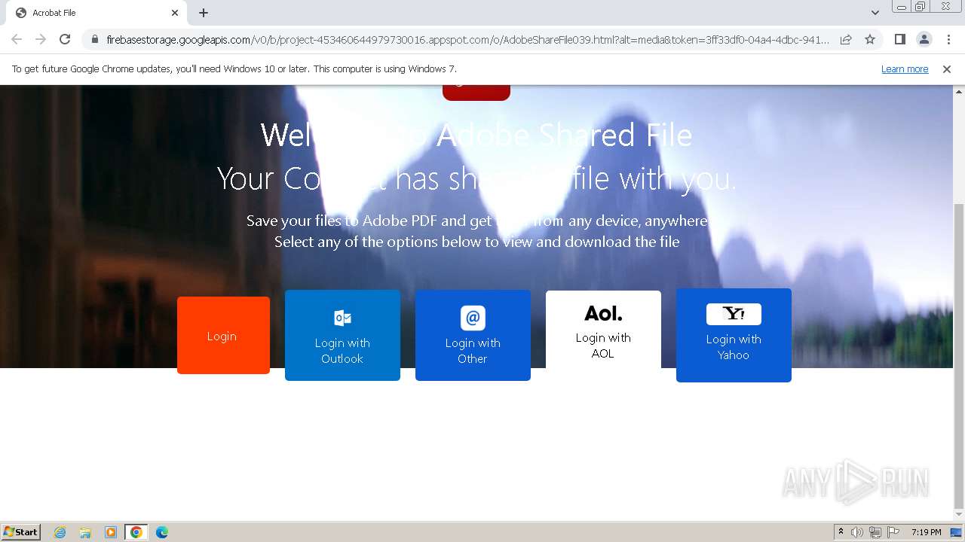Viewport: 965px width, 542px height.
Task: Open the Learn more link
Action: tap(905, 69)
